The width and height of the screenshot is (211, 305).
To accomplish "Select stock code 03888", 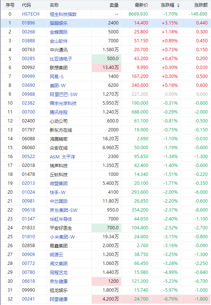I will [29, 41].
